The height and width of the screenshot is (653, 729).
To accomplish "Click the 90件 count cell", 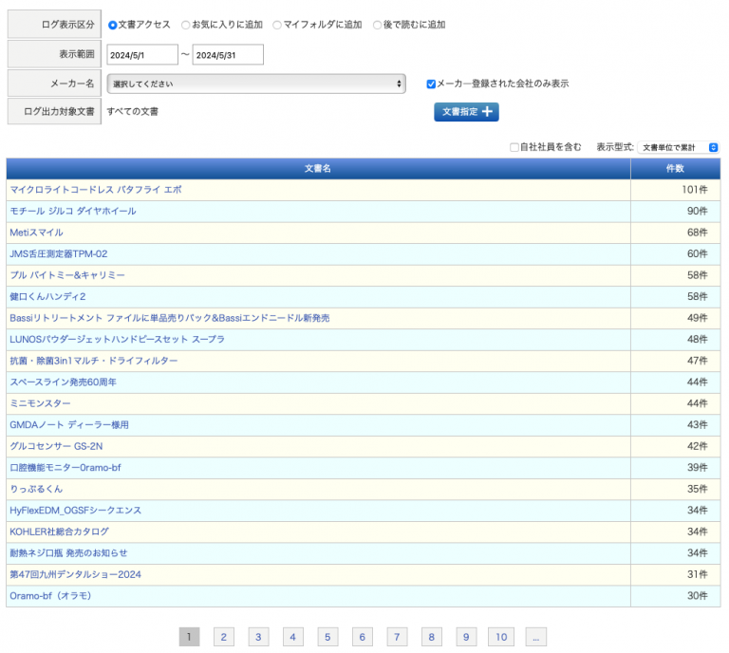I will coord(675,211).
